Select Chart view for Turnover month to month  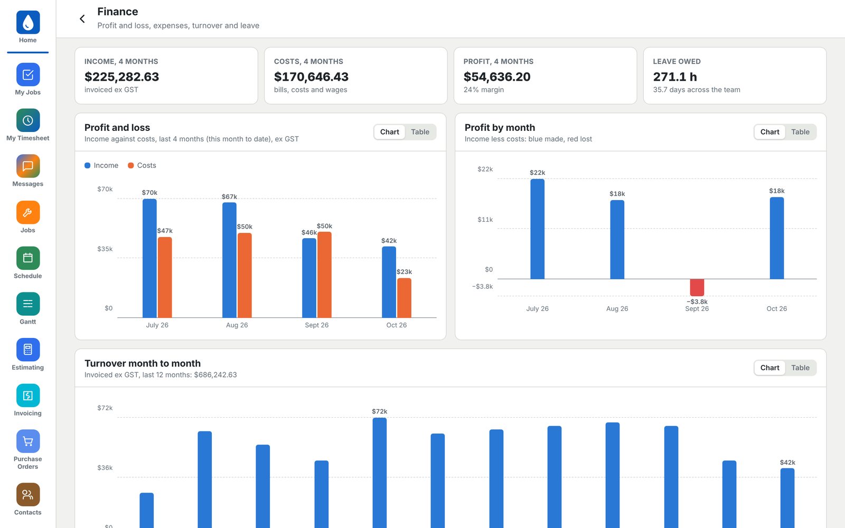[x=770, y=368]
